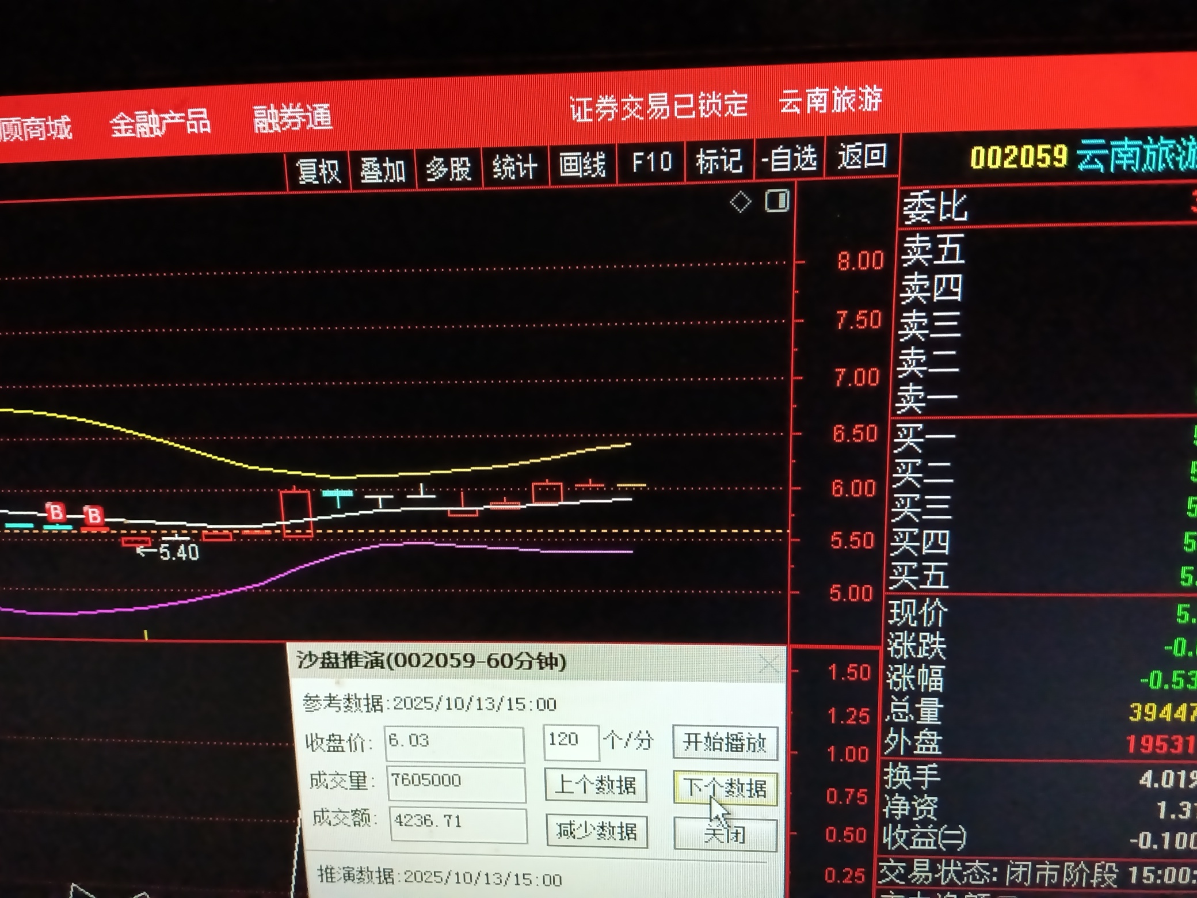Click the second red B buy marker
Image resolution: width=1197 pixels, height=898 pixels.
click(x=94, y=515)
